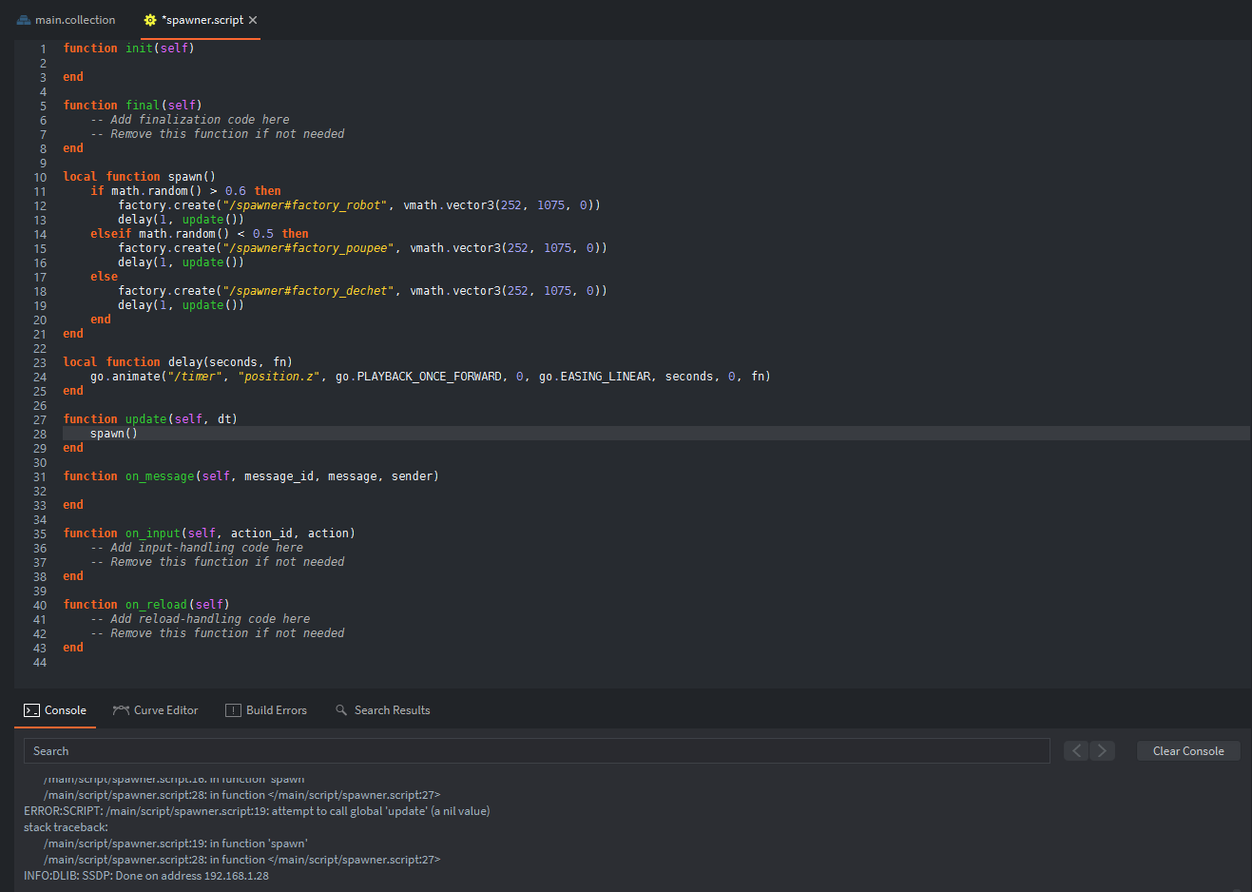Click the 'function on_reload(self)' declaration
This screenshot has width=1252, height=892.
(146, 605)
